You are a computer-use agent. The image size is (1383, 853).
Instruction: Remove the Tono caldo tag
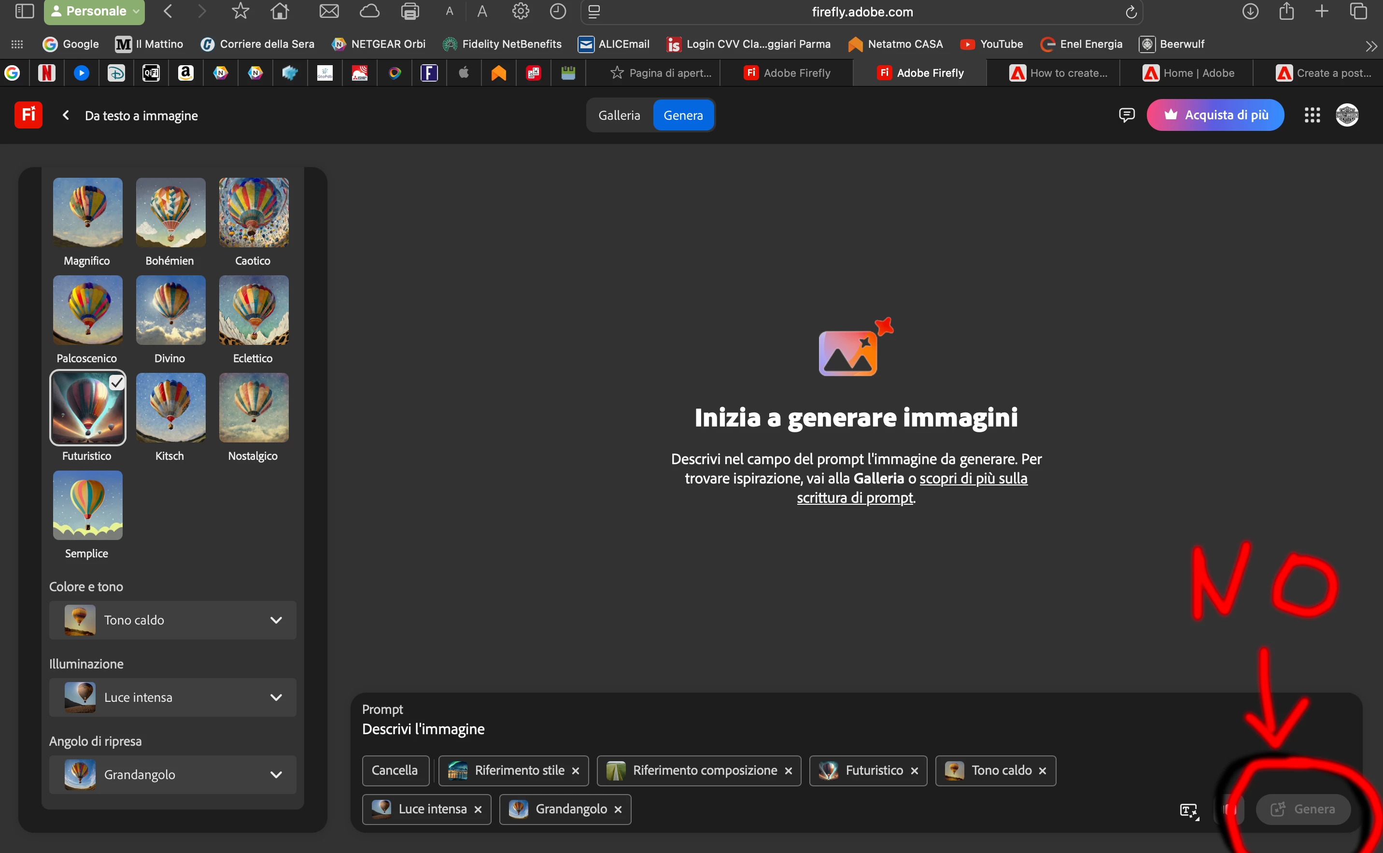click(x=1043, y=770)
